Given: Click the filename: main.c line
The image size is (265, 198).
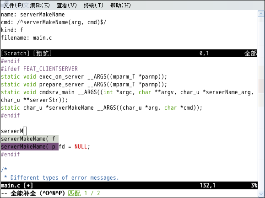Looking at the screenshot, I should 27,38.
